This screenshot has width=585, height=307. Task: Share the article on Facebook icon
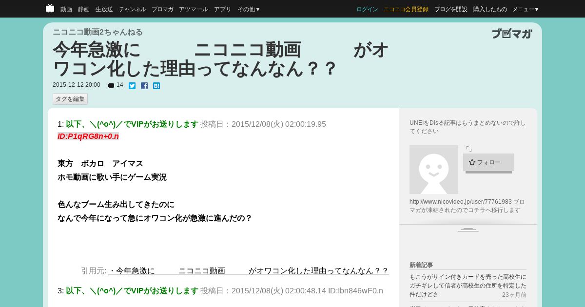point(144,86)
